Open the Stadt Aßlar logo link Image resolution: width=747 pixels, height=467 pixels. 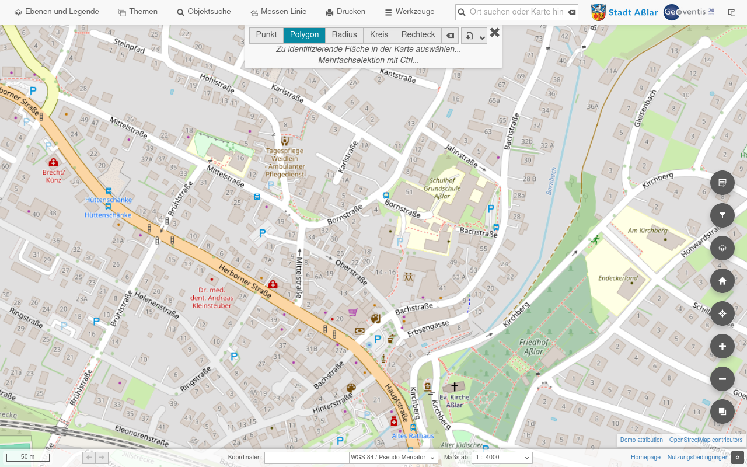(624, 12)
